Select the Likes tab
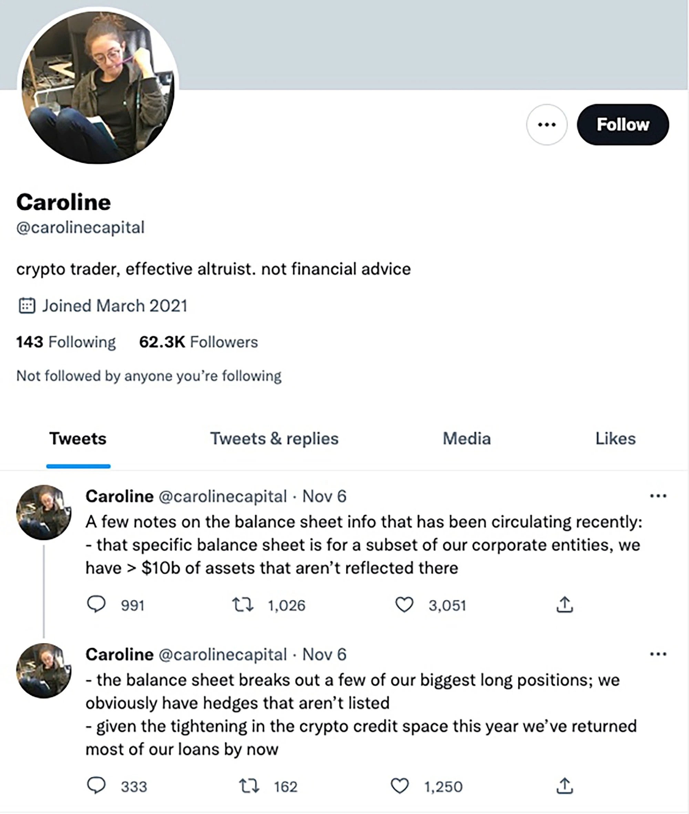The height and width of the screenshot is (814, 689). pos(615,438)
